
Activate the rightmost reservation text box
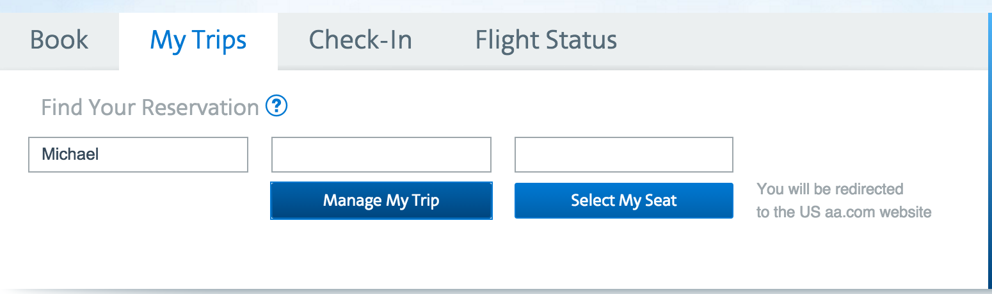(x=623, y=155)
